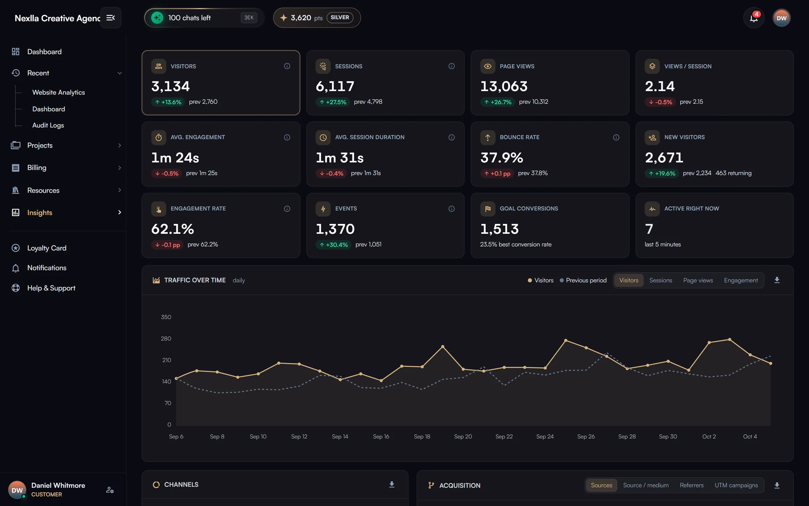
Task: Switch chart to Engagement tab
Action: pyautogui.click(x=741, y=280)
